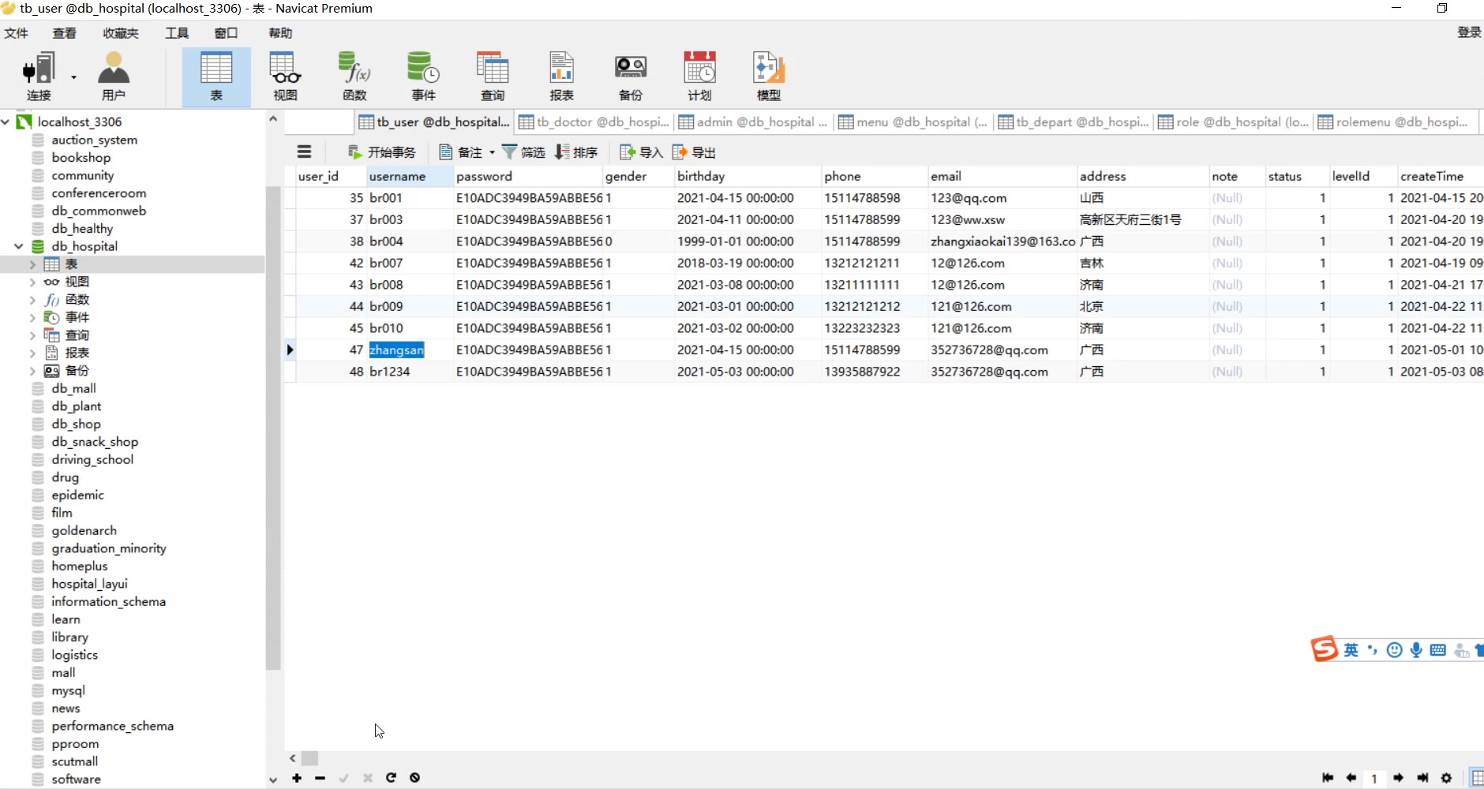The width and height of the screenshot is (1484, 789).
Task: Open the Backup (备份) toolbar icon
Action: 630,77
